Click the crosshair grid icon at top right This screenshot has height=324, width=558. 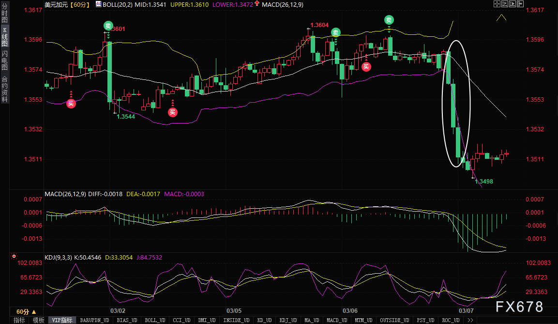(497, 4)
